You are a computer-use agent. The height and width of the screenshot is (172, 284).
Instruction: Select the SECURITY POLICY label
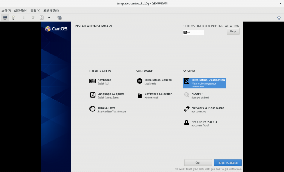pyautogui.click(x=204, y=122)
